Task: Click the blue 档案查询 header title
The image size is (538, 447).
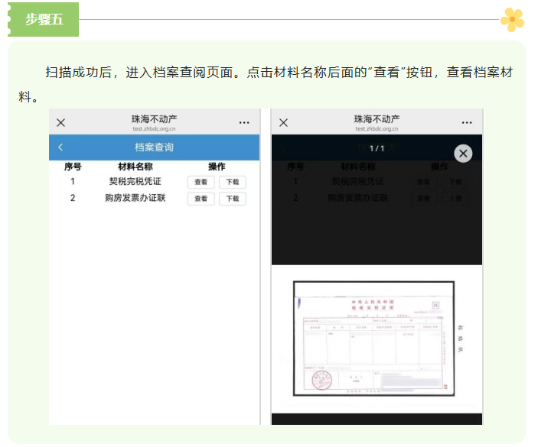Action: [154, 147]
